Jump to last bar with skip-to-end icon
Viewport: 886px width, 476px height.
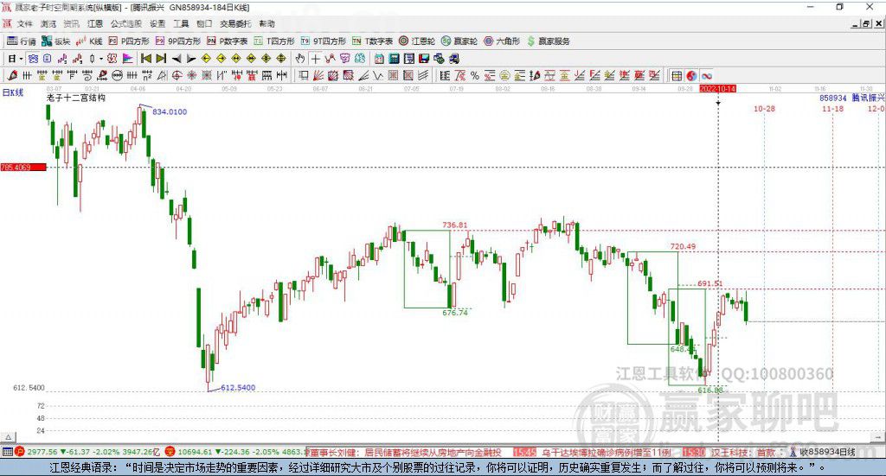click(161, 59)
